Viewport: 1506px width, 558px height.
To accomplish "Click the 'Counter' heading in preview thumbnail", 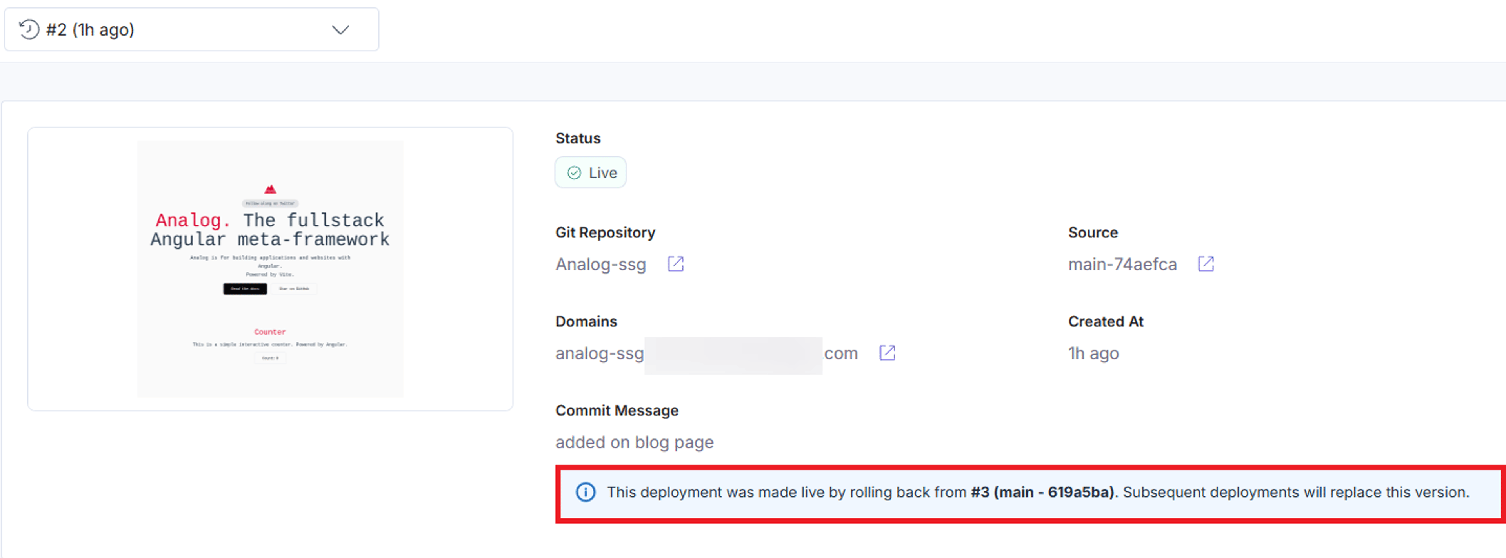I will [x=269, y=332].
